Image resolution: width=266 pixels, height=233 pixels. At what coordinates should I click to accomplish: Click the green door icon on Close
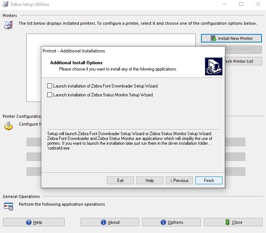tap(228, 222)
